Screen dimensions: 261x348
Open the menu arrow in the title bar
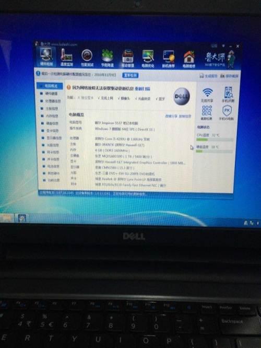coord(223,45)
